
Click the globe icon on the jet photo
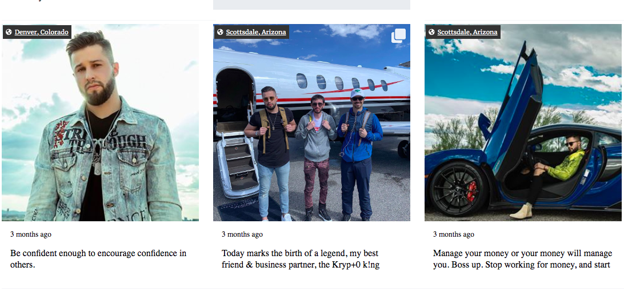click(220, 32)
